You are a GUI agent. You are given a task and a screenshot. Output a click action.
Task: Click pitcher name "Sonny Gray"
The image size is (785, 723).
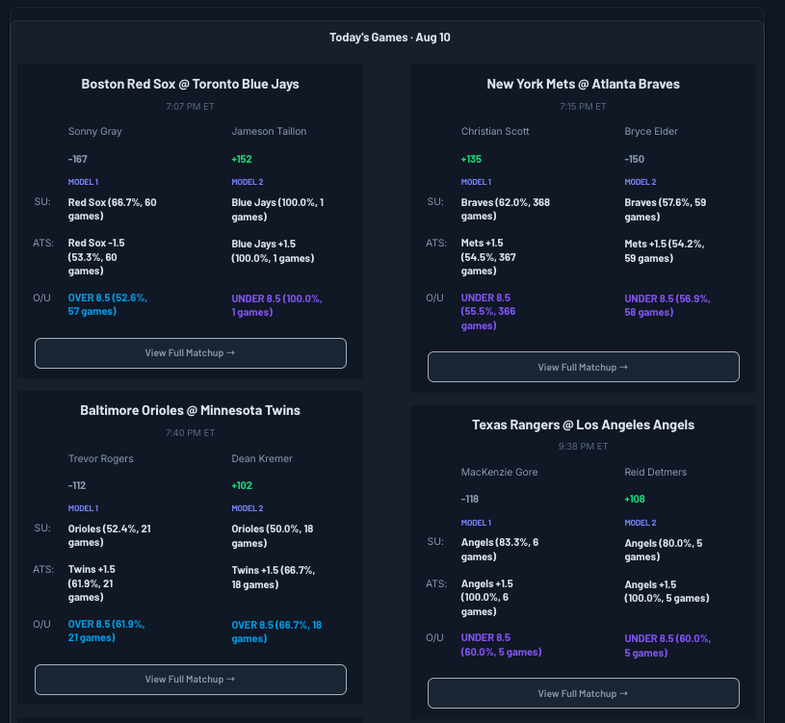tap(95, 132)
